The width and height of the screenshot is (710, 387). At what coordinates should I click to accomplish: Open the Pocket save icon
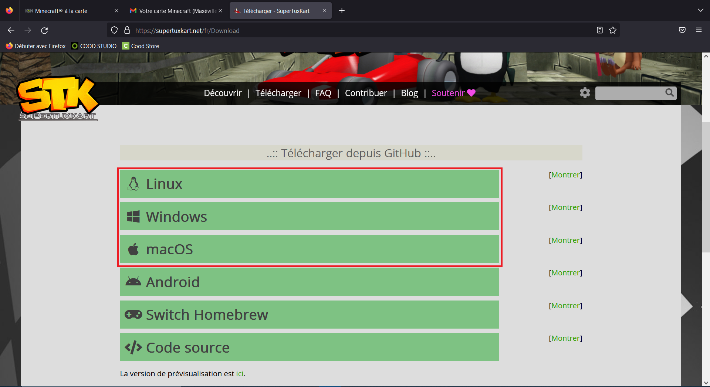click(682, 30)
